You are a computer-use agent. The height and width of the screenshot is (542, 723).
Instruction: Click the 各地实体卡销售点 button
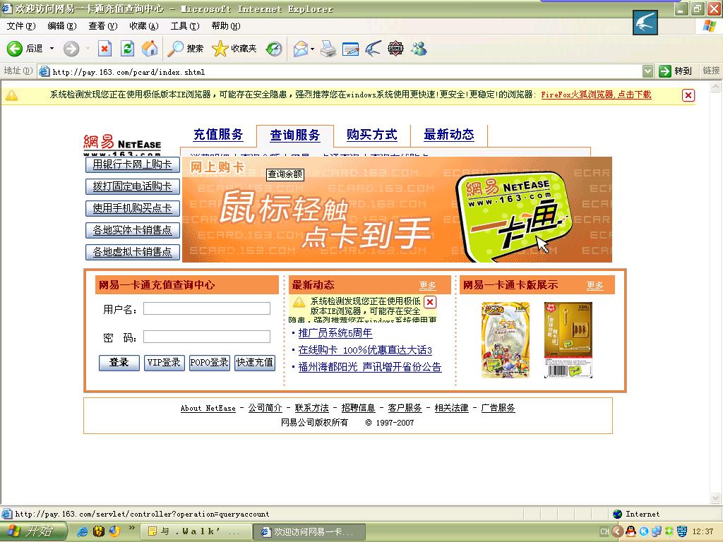(x=132, y=230)
